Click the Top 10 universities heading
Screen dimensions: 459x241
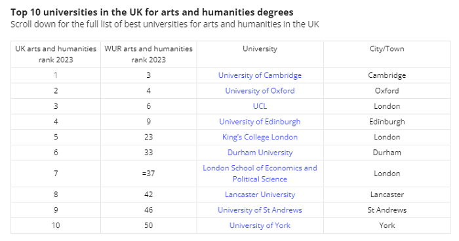click(152, 12)
